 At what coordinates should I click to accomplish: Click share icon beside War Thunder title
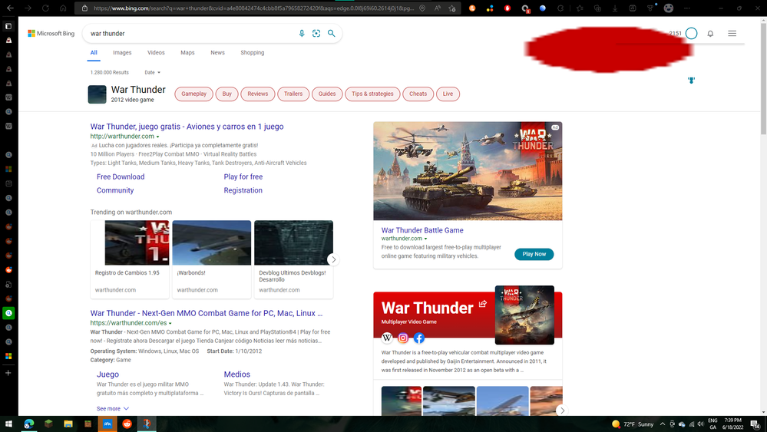[x=483, y=304]
